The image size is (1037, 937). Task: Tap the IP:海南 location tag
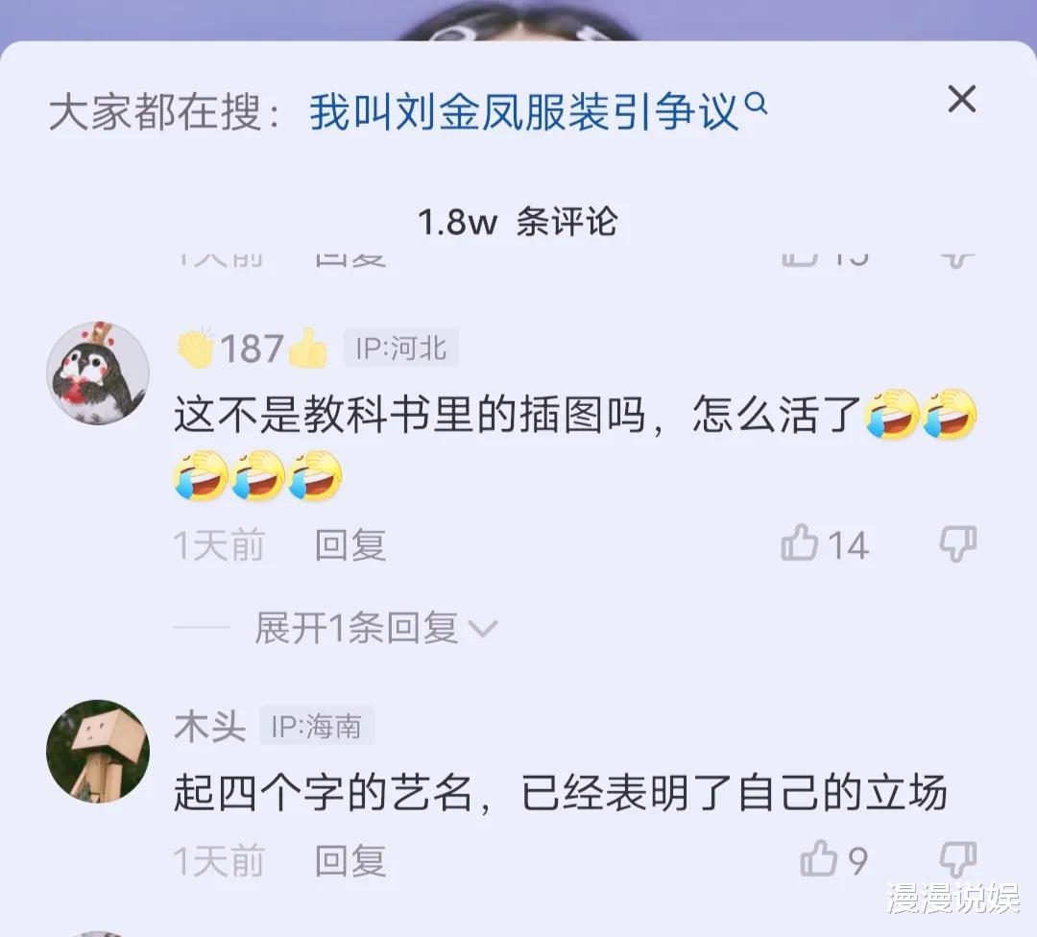316,727
